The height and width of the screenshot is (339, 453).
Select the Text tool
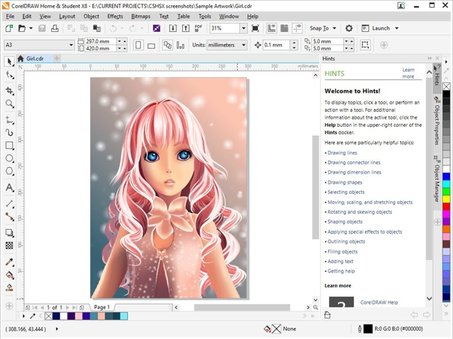coord(9,188)
